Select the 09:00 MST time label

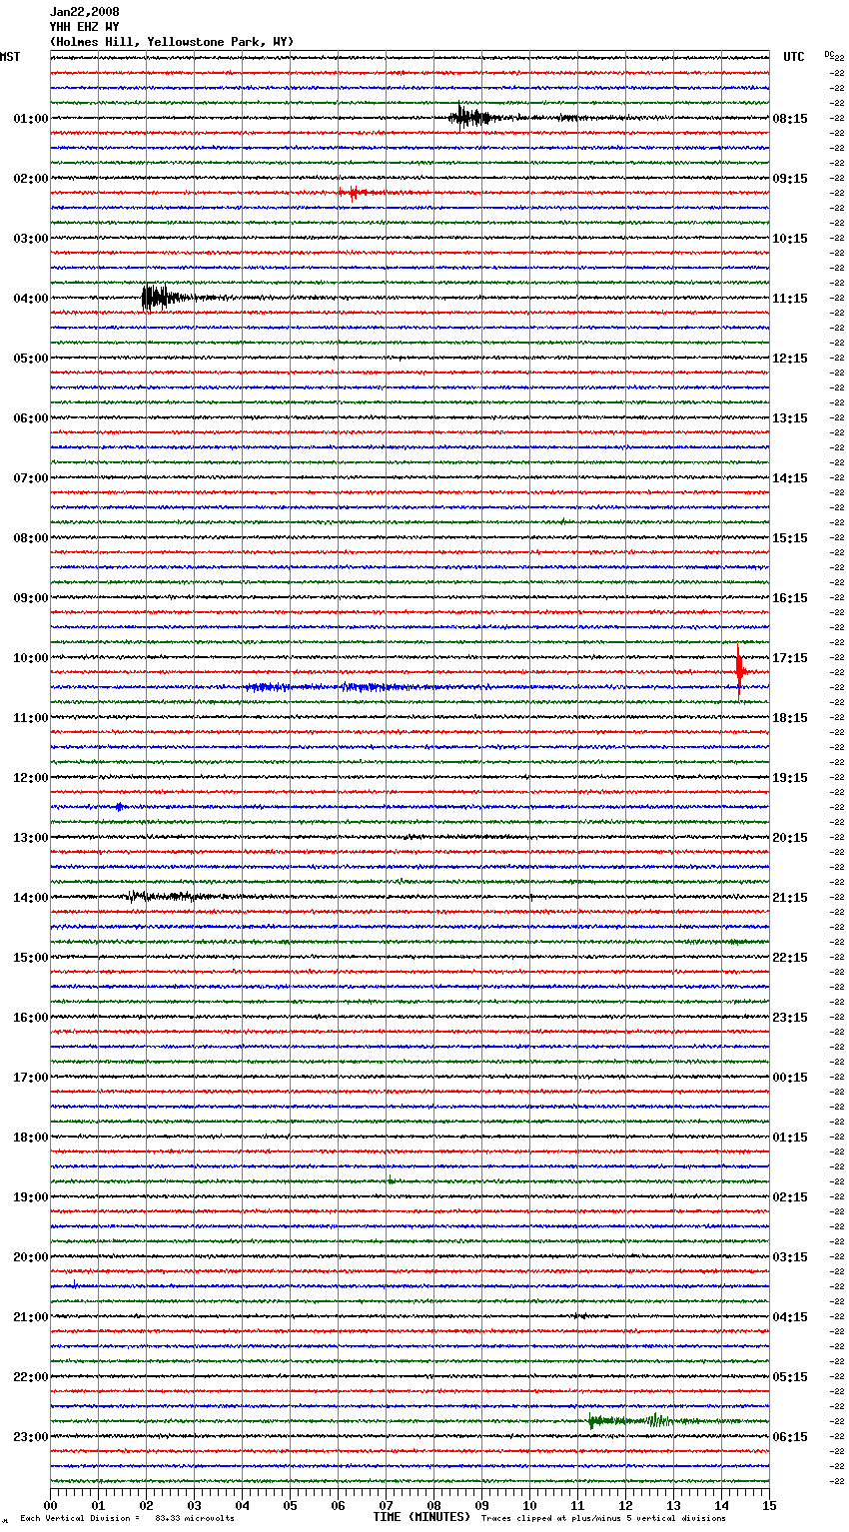31,598
